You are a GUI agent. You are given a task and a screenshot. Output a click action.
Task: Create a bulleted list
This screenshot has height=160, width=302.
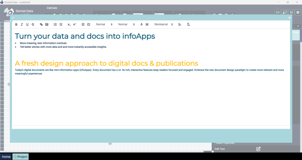[x=61, y=24]
